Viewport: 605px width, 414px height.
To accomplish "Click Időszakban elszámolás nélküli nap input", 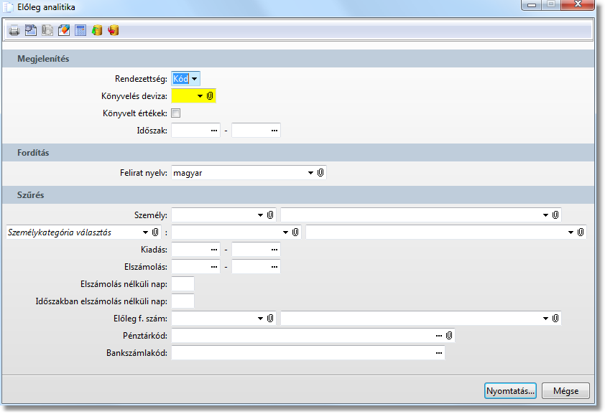I will [x=183, y=301].
